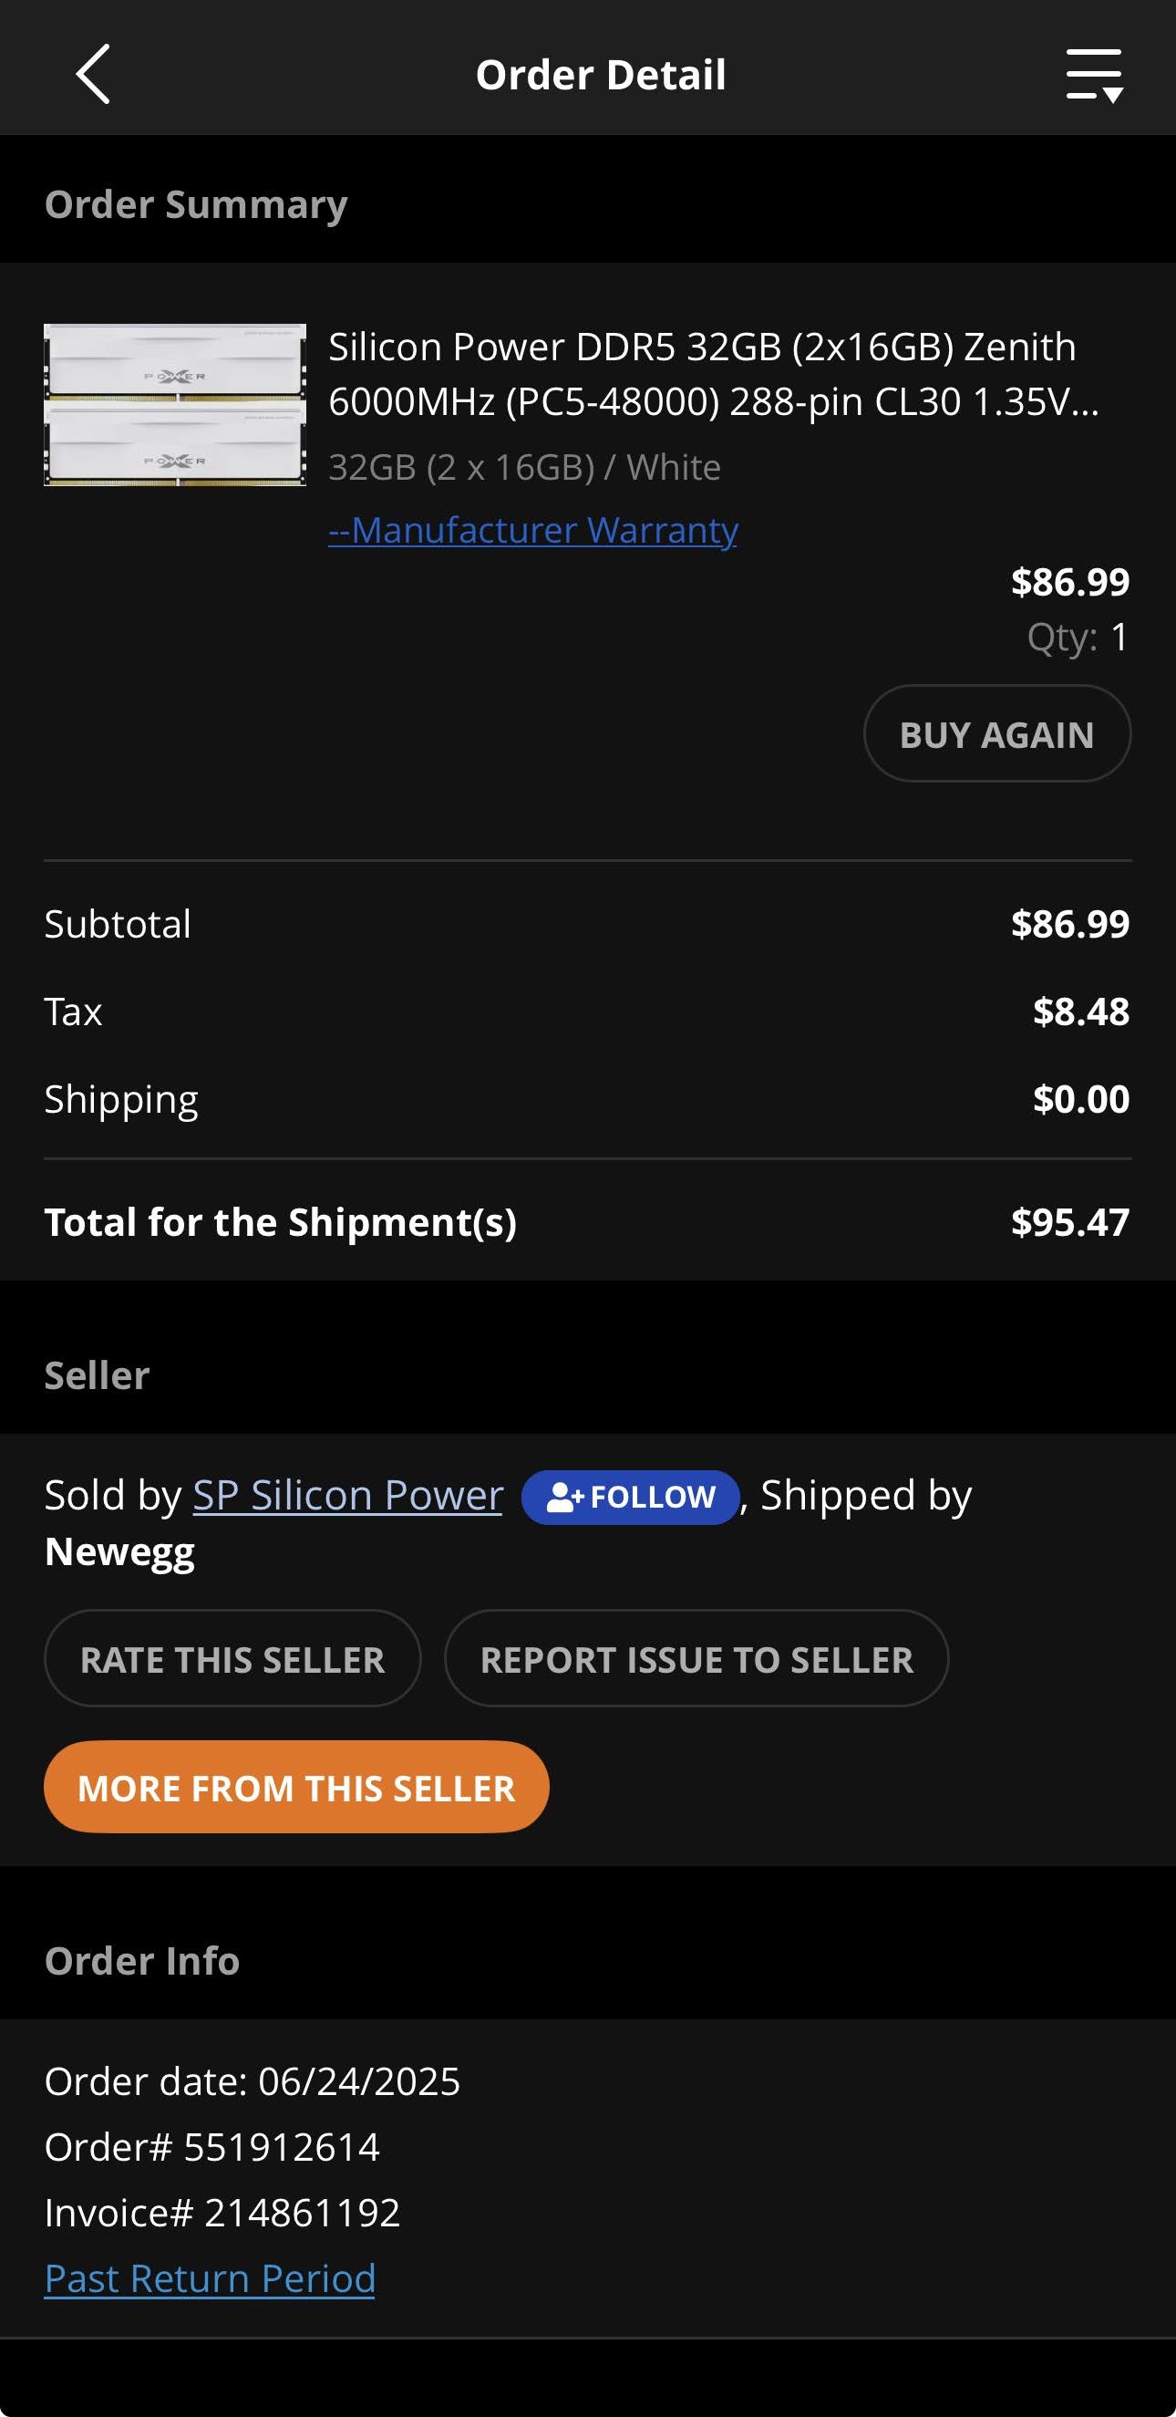Screen dimensions: 1176x2417
Task: Open the order options menu icon
Action: [x=1093, y=75]
